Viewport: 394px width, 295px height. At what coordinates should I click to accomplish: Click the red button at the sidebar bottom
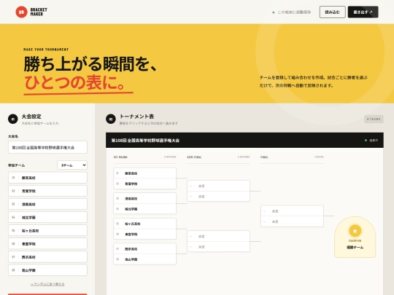coord(47,294)
